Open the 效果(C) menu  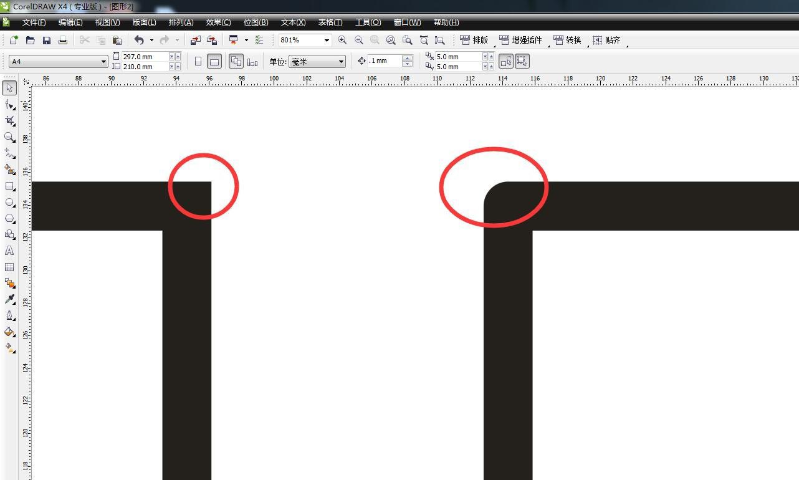tap(218, 22)
